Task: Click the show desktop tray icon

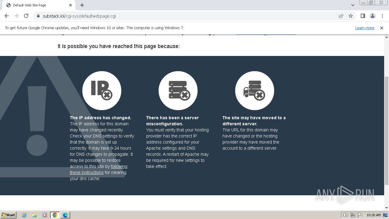Action: (385, 215)
